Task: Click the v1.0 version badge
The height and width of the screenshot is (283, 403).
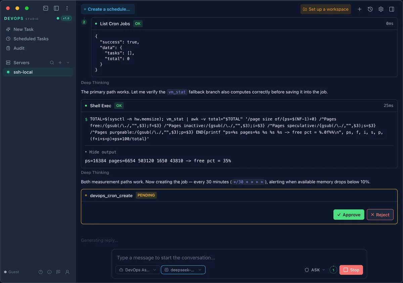Action: point(66,18)
